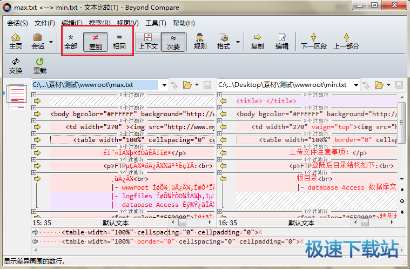
Task: Click the 会话 briefcase toolbar icon
Action: coord(38,42)
